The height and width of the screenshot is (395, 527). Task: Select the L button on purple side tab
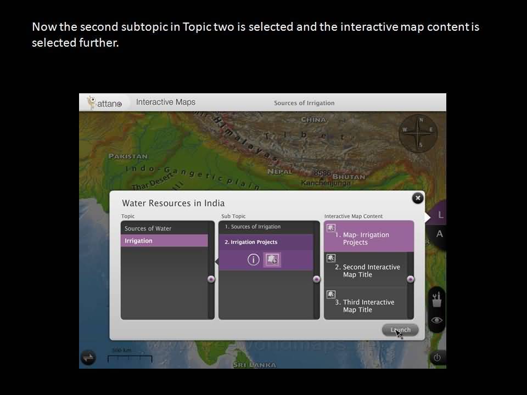440,216
